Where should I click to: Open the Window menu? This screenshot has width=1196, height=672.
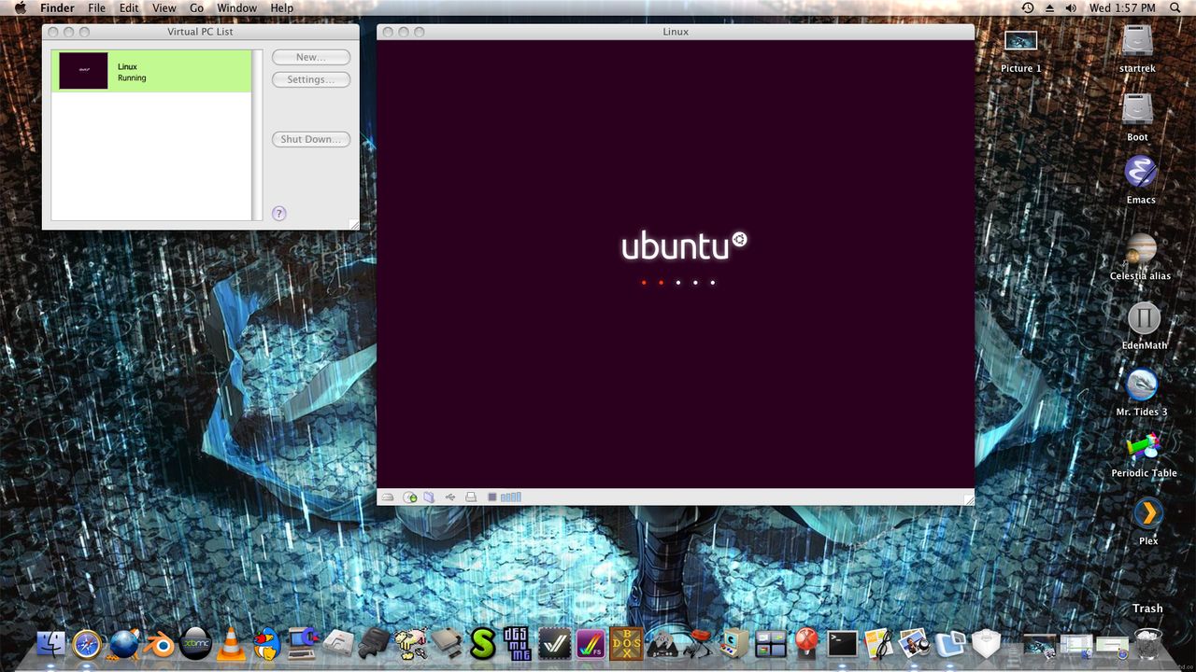(x=236, y=7)
